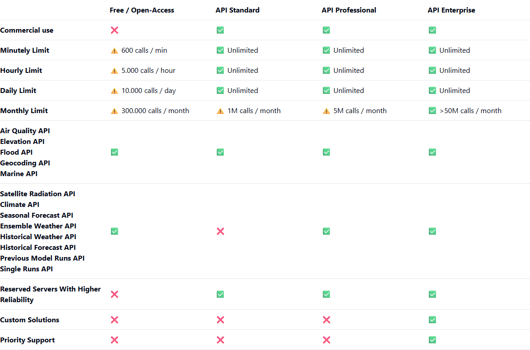Click the 1M calls / month value
This screenshot has width=530, height=350.
point(254,111)
